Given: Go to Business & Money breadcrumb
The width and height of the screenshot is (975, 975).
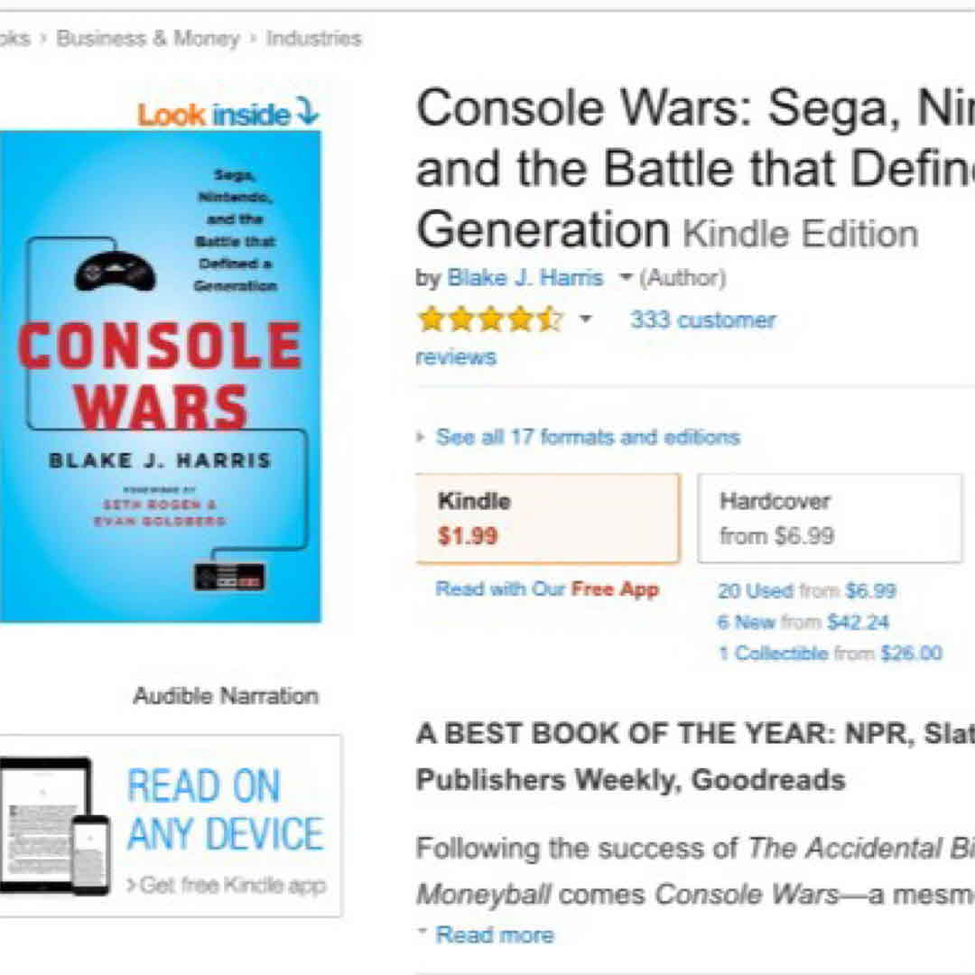Looking at the screenshot, I should click(148, 39).
